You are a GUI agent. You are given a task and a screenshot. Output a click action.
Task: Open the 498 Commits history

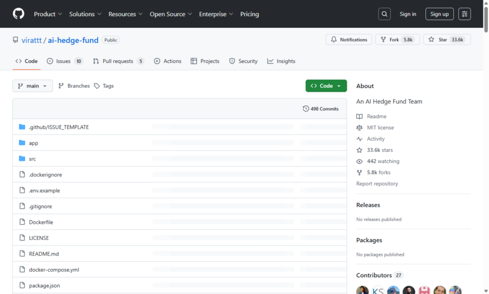(x=321, y=109)
